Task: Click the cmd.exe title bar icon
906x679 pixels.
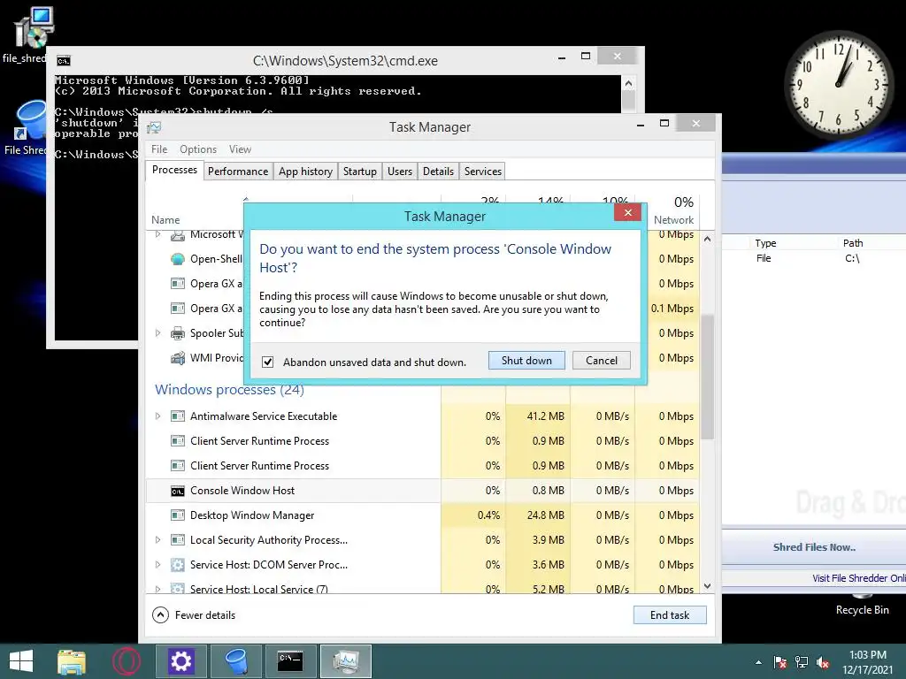Action: (64, 61)
